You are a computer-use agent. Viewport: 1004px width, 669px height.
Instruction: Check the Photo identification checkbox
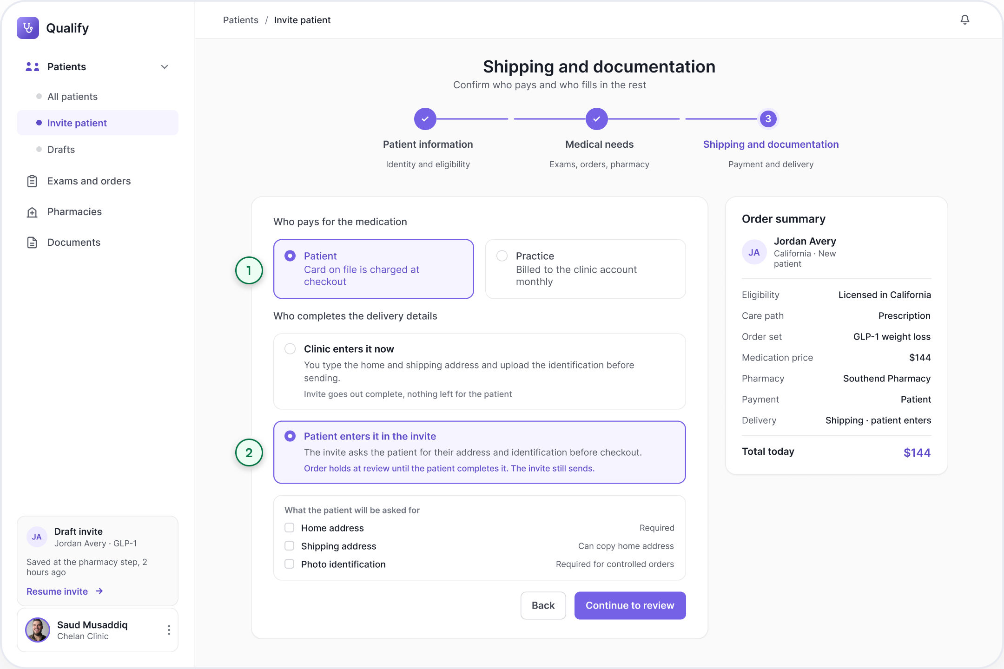click(x=289, y=564)
